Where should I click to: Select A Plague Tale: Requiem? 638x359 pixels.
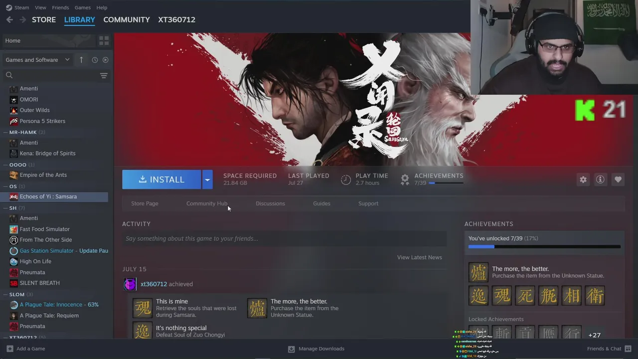pos(49,316)
